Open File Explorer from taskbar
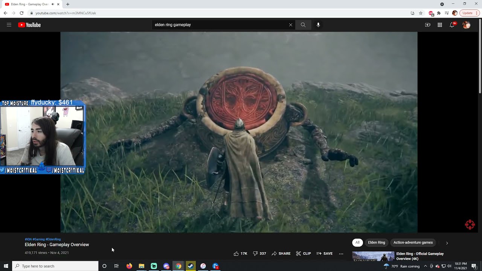 click(142, 266)
